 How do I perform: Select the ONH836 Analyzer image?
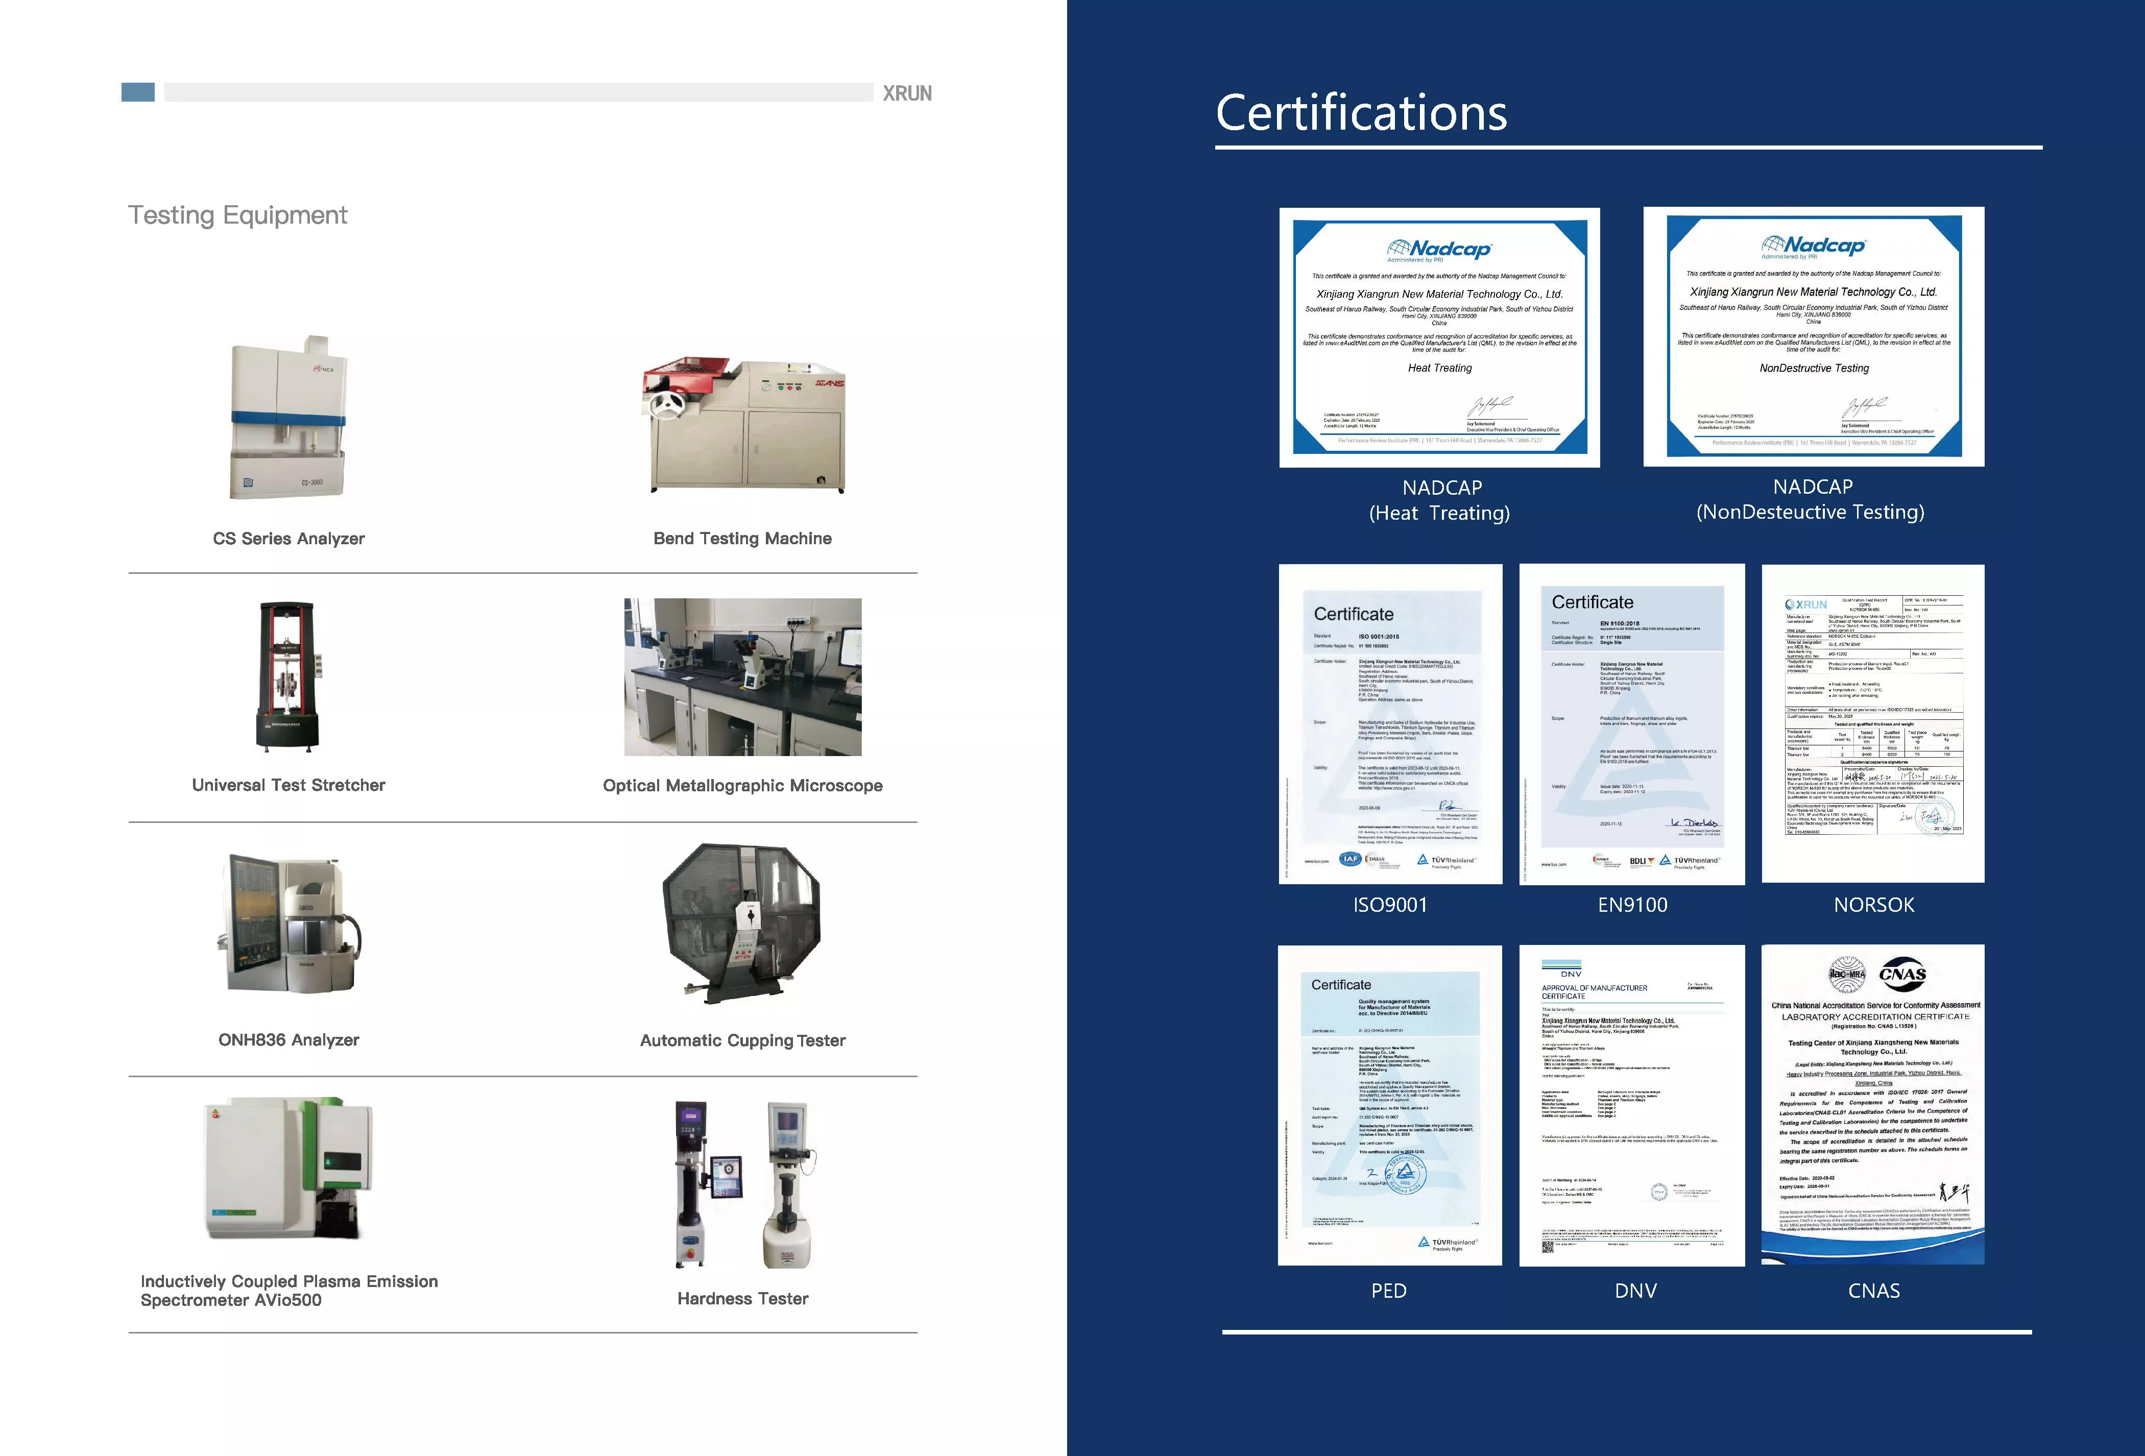289,924
